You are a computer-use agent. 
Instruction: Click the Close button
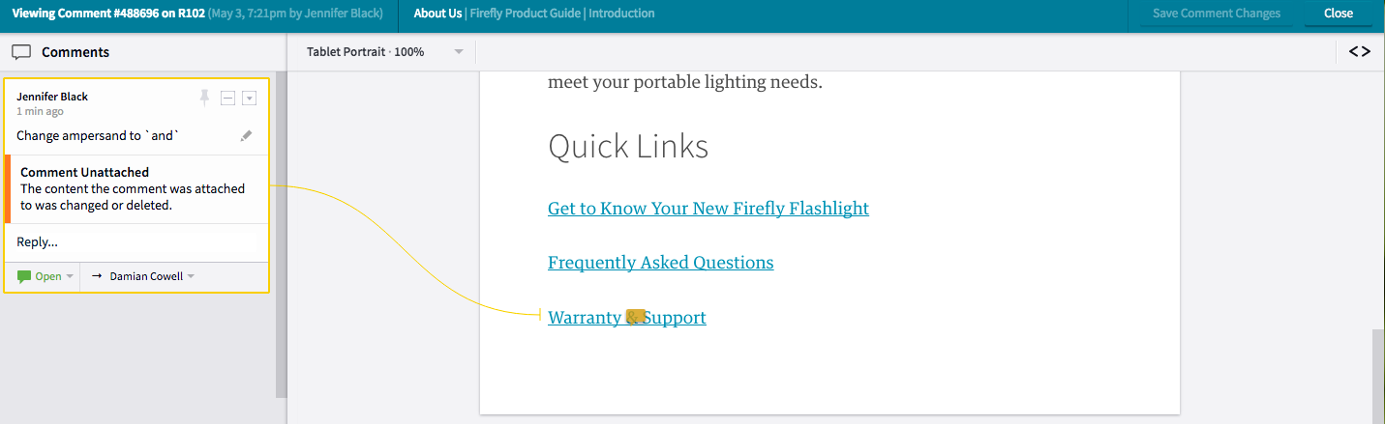(1339, 14)
